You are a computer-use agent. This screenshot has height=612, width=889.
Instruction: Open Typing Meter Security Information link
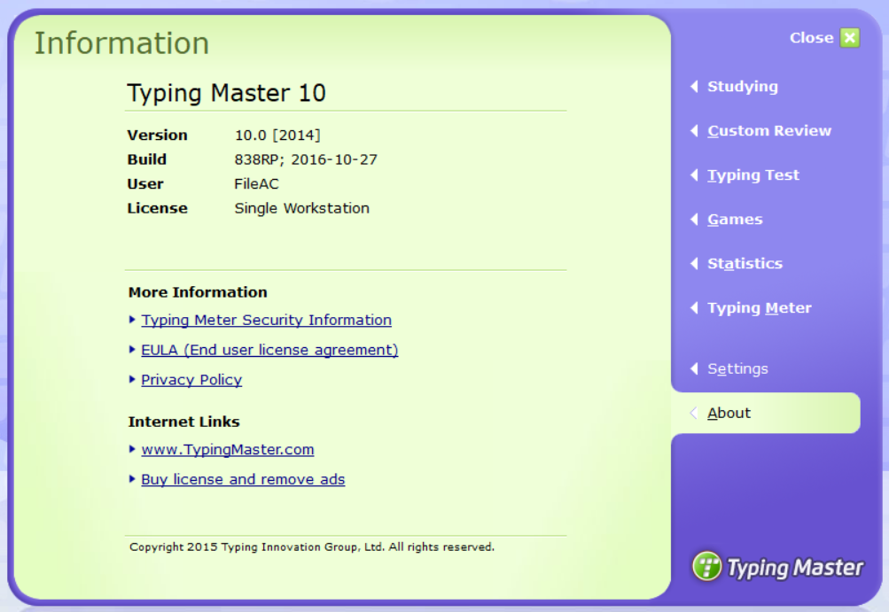pos(267,320)
